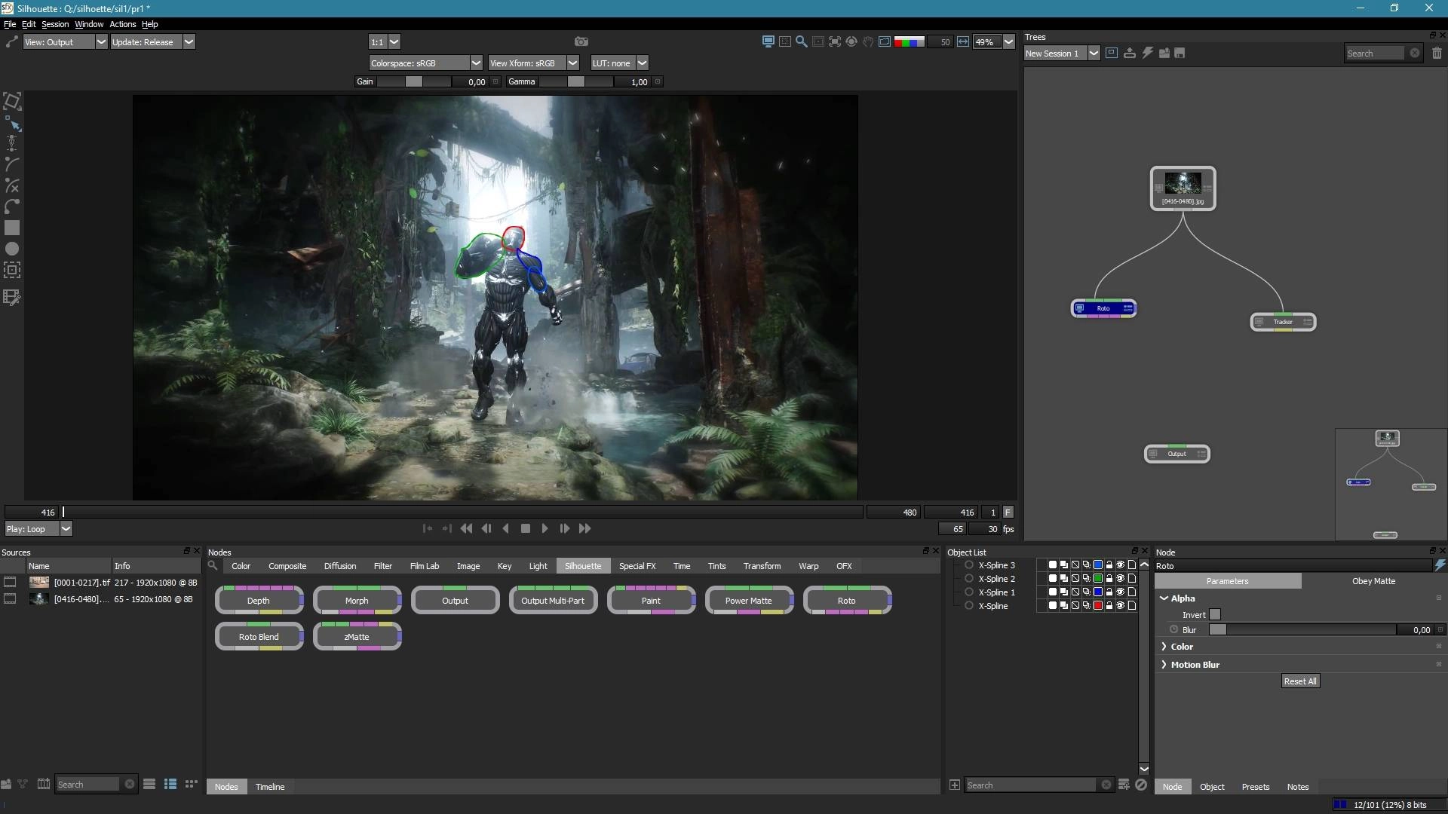
Task: Click the viewer snapshot camera icon
Action: (x=581, y=41)
